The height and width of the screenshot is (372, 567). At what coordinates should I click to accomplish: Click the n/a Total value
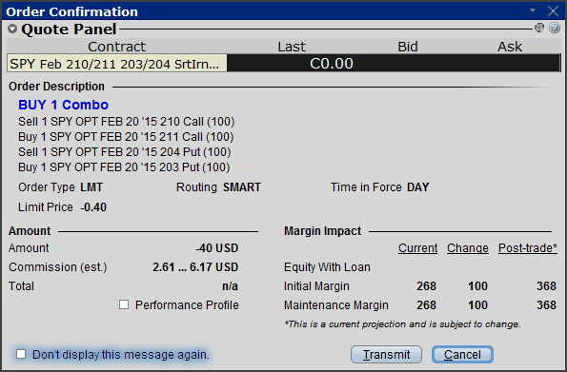point(230,286)
